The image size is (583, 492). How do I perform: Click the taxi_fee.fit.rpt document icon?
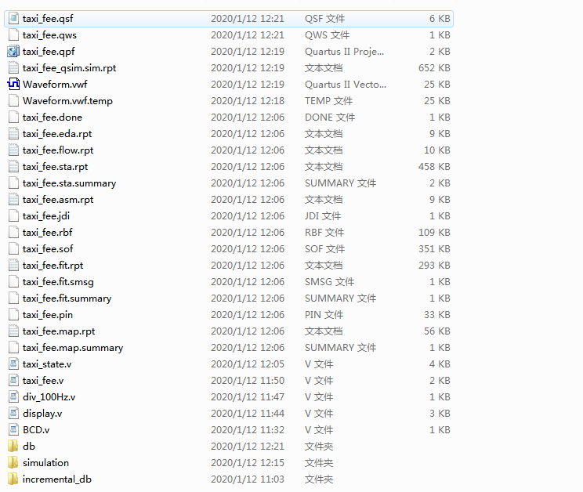click(13, 266)
